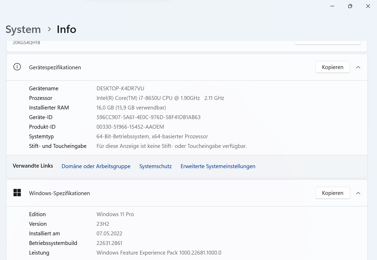The image size is (377, 260).
Task: Click the info icon beside Gerätespezifikationen
Action: coord(17,67)
